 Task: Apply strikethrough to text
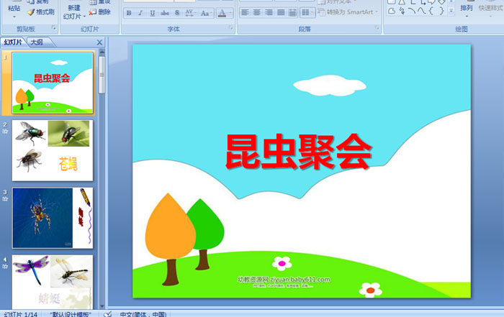click(166, 13)
